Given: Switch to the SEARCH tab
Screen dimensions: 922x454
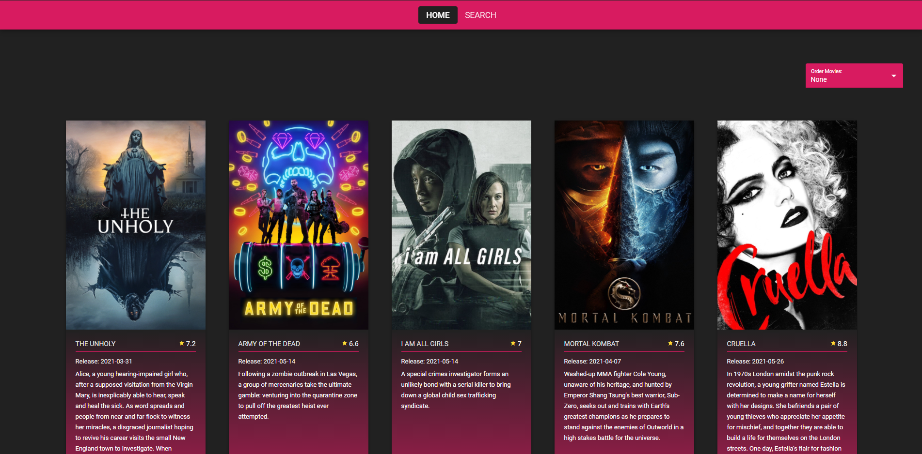Looking at the screenshot, I should (x=480, y=15).
